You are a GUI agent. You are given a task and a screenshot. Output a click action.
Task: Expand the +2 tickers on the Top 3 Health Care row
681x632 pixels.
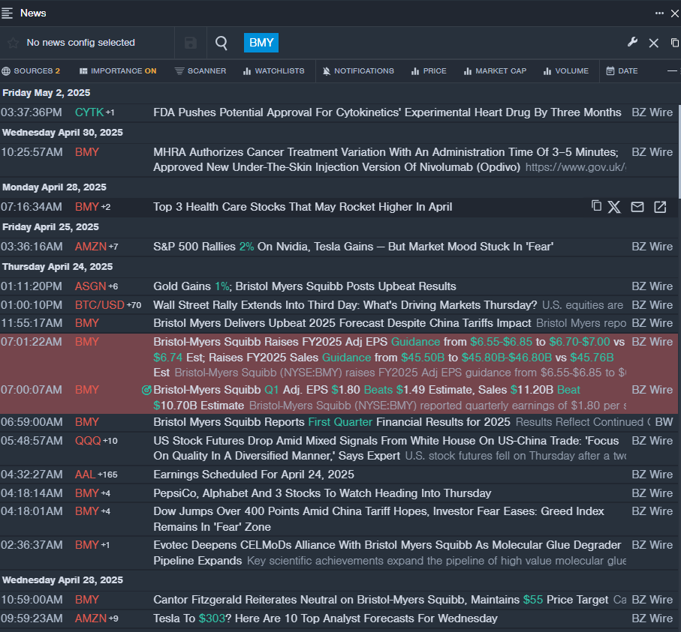pos(106,208)
